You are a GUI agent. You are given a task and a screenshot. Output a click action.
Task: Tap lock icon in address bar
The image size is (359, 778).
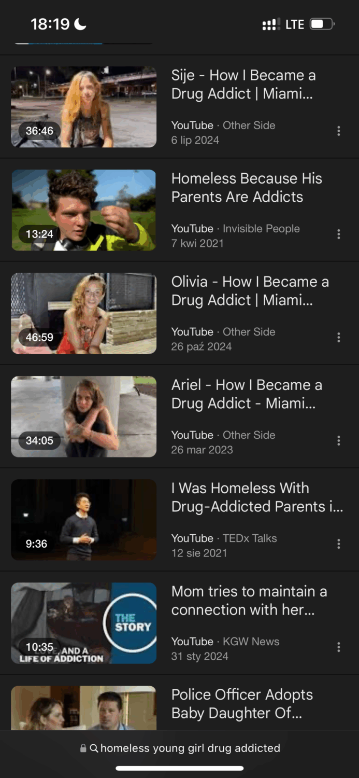click(x=83, y=748)
